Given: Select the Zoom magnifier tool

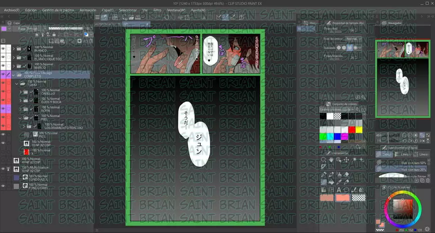Looking at the screenshot, I should pos(324,159).
